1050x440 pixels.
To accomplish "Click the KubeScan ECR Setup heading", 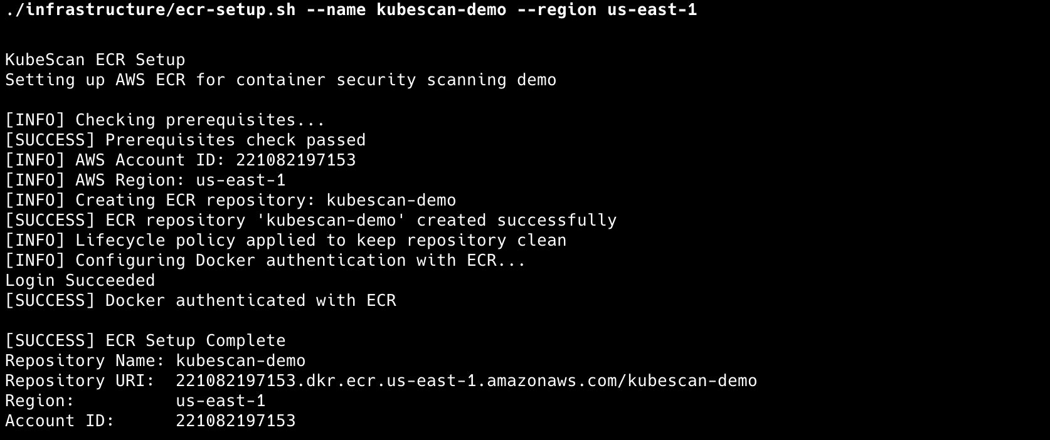I will pos(95,60).
